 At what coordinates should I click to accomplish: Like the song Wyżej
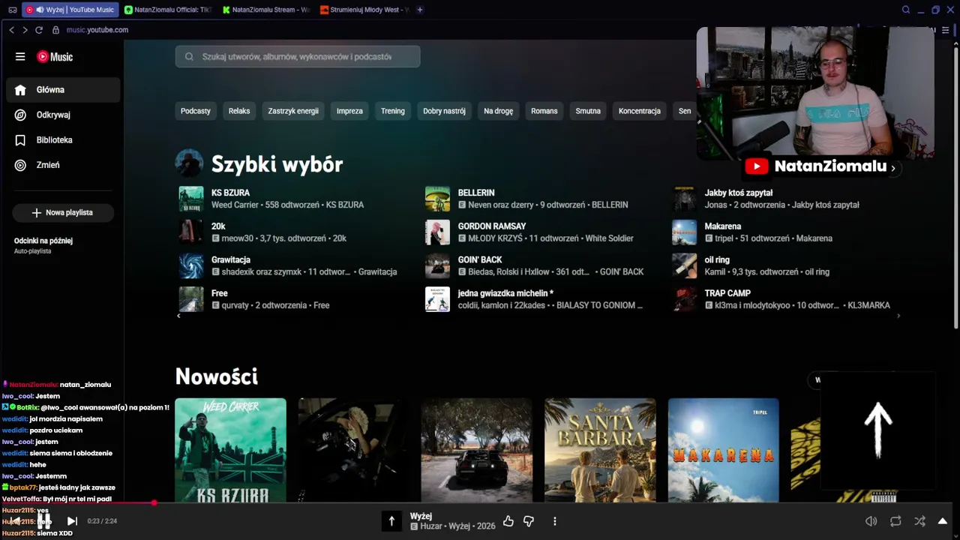[508, 521]
